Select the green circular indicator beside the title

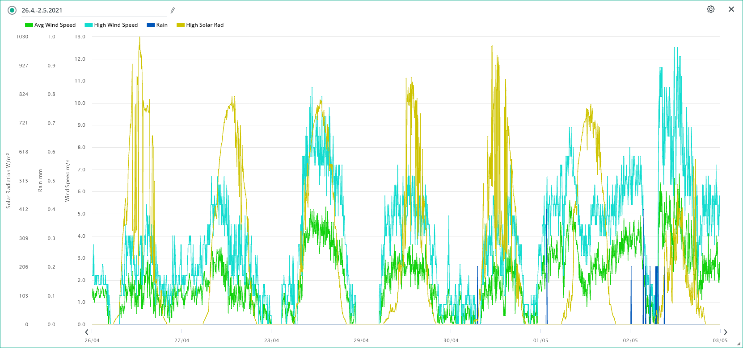pos(12,10)
